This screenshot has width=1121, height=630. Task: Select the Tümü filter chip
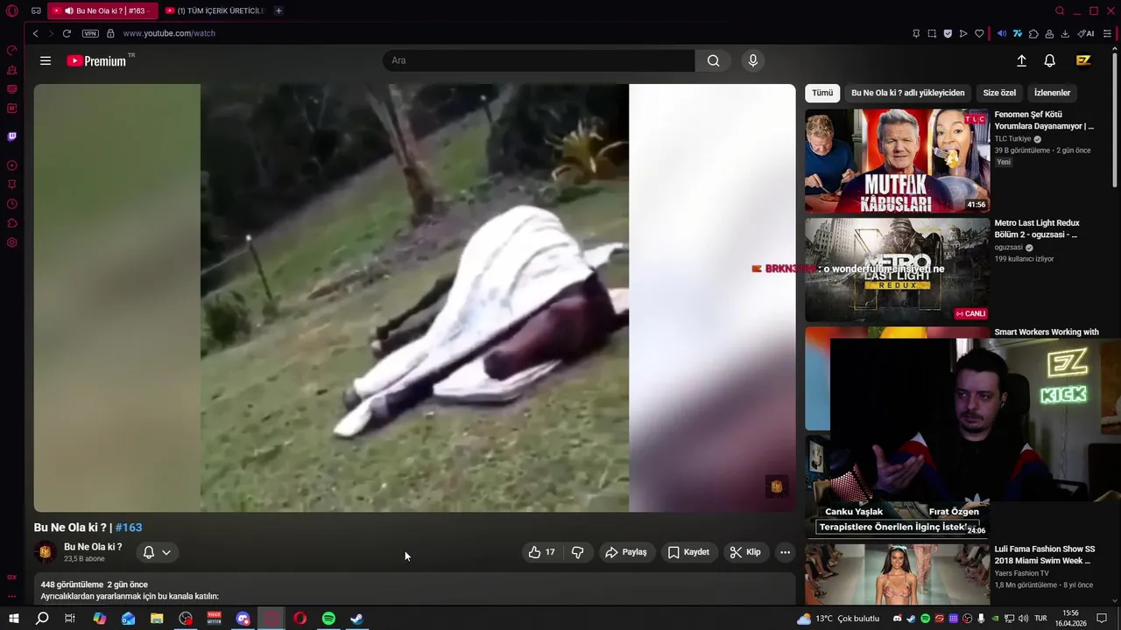point(822,93)
